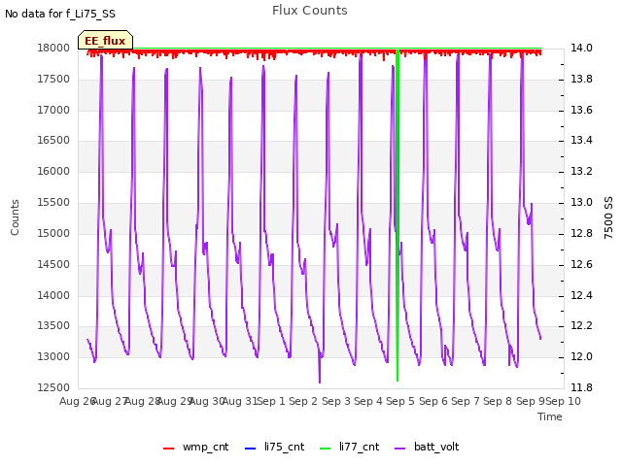622x466 pixels.
Task: Click the 11.8 right axis tick label
Action: (x=581, y=387)
